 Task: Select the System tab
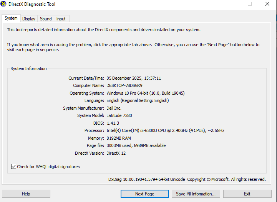coord(11,18)
